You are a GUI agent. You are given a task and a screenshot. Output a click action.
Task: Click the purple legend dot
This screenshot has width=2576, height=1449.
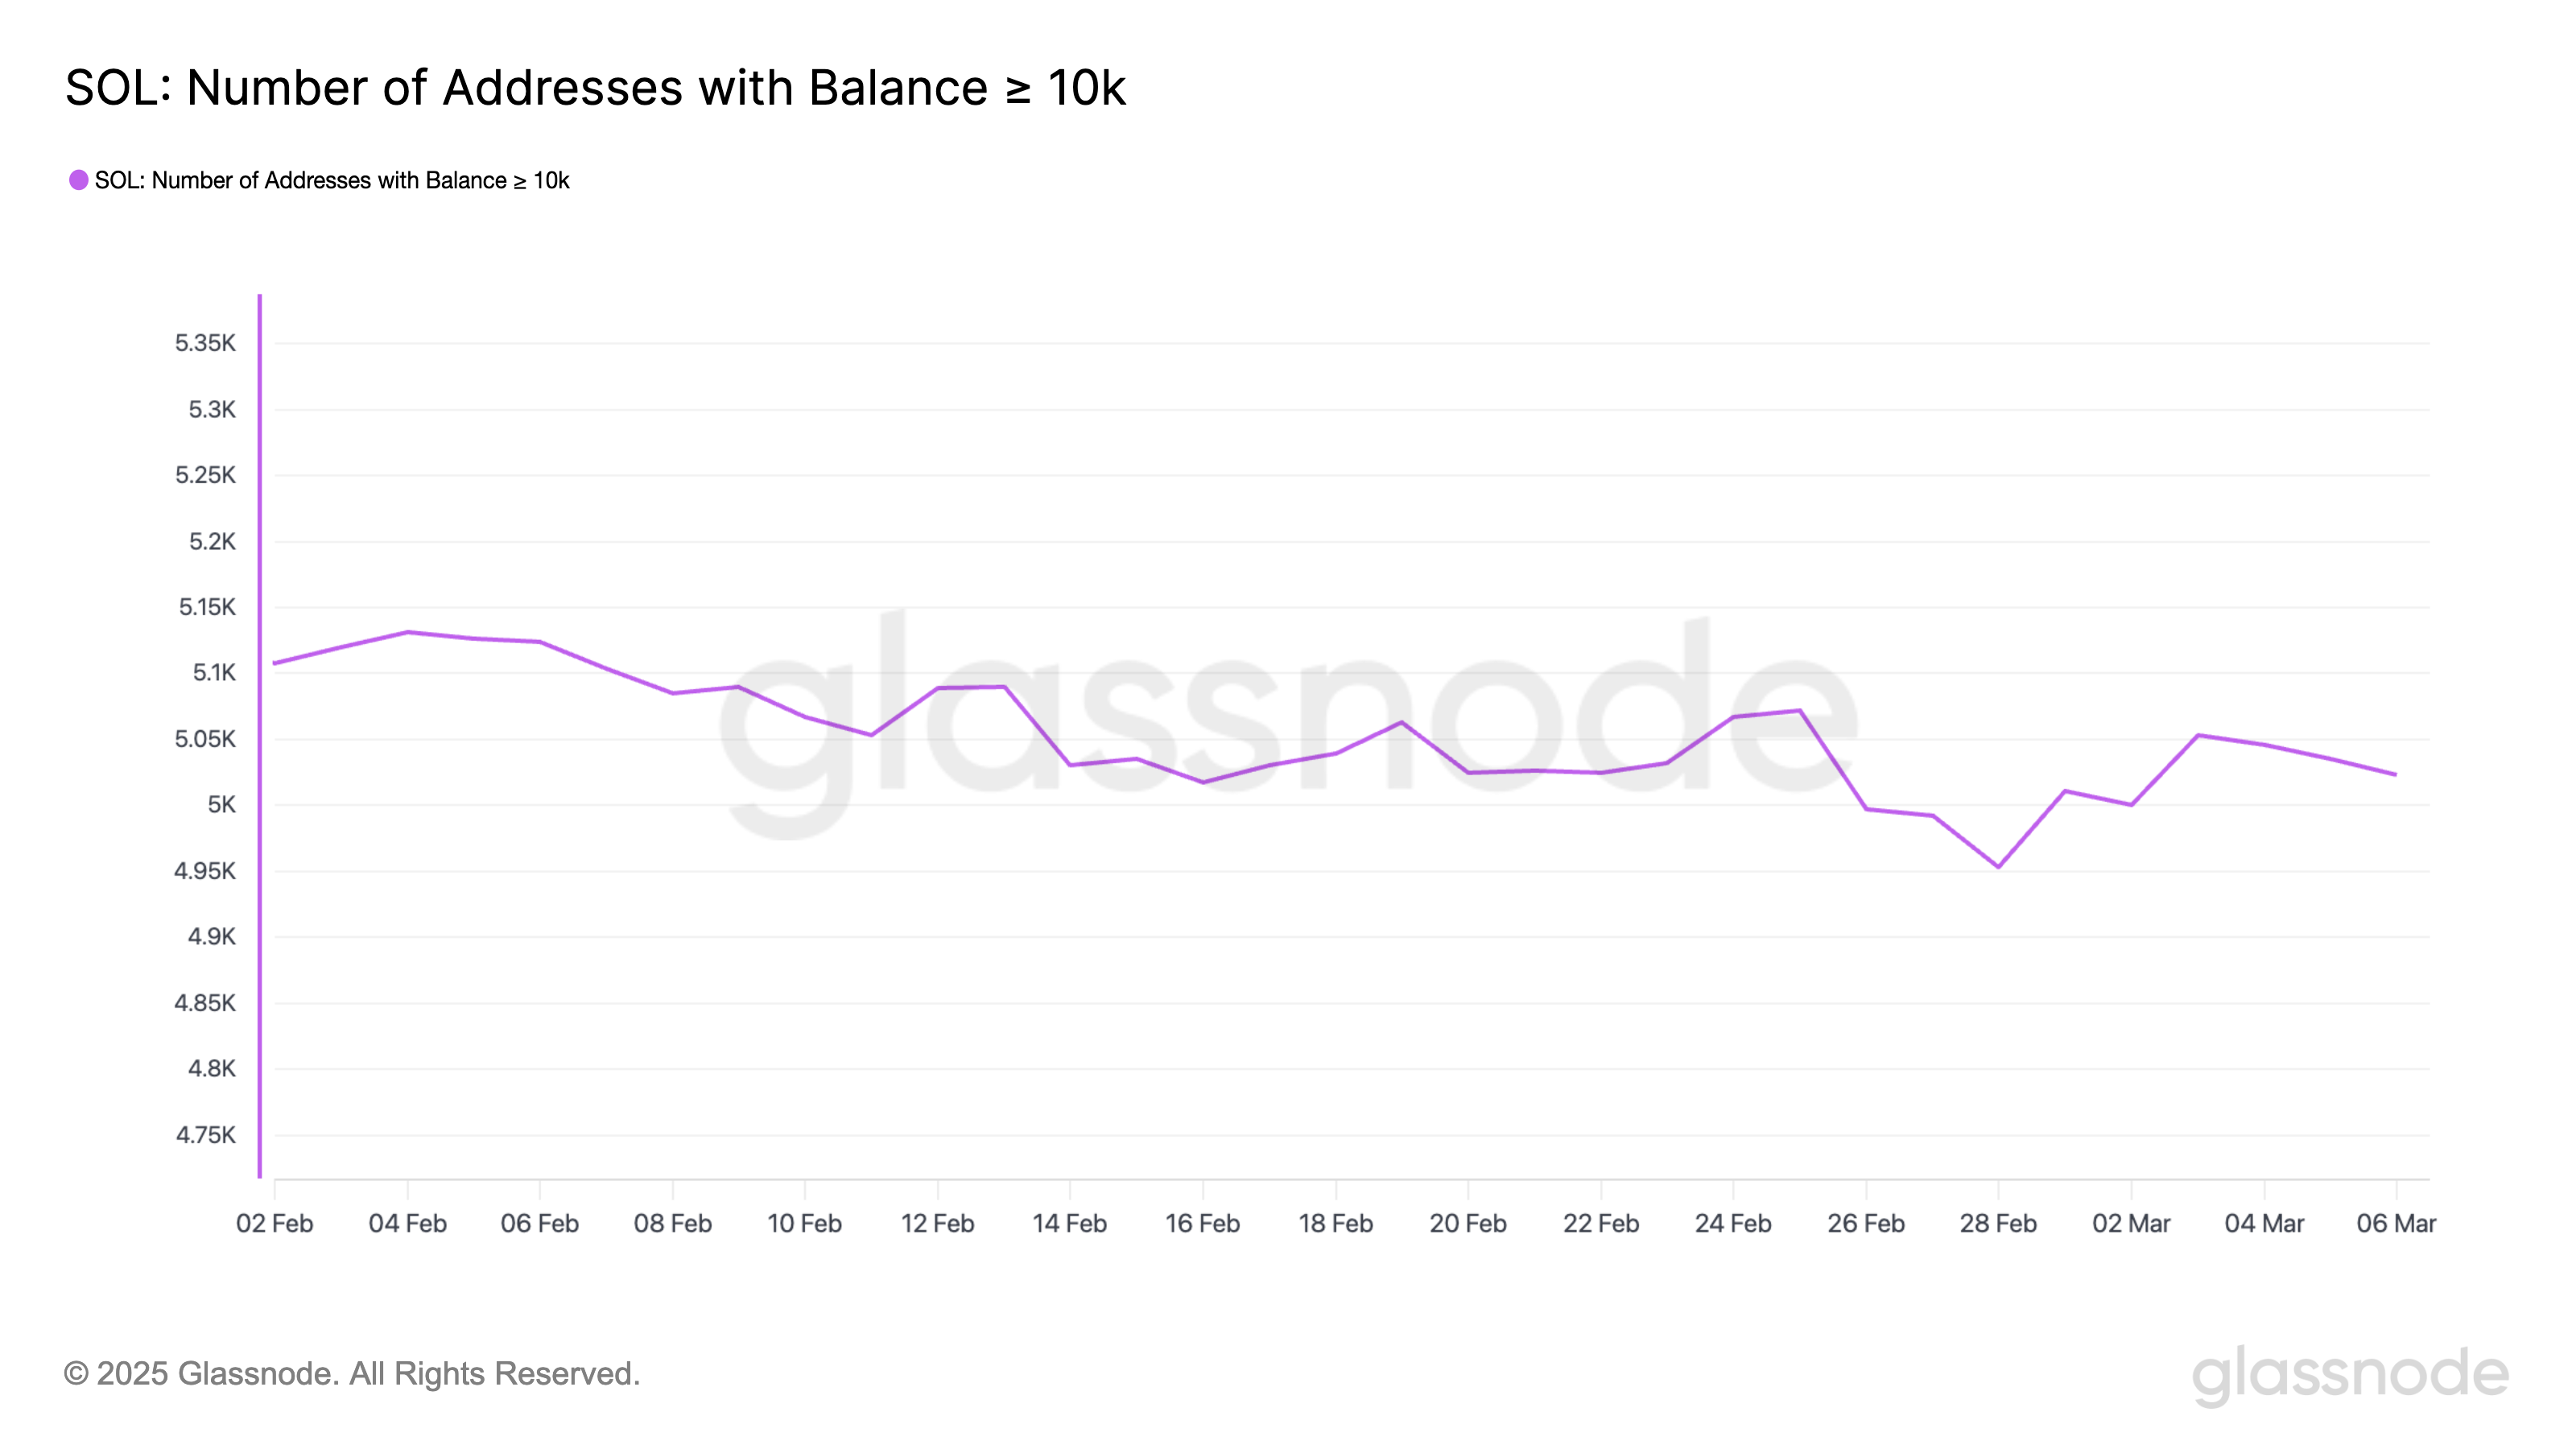(78, 180)
